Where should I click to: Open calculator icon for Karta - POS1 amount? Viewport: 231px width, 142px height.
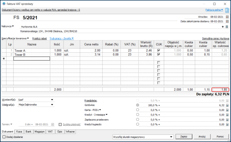coord(227,110)
